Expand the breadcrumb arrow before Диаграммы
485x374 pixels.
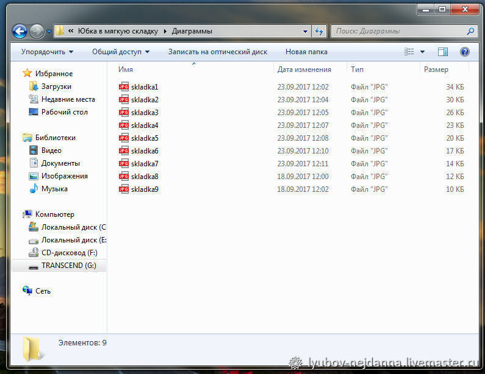[x=165, y=31]
